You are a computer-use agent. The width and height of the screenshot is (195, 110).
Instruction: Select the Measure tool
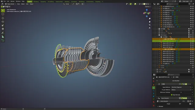click(x=3, y=37)
